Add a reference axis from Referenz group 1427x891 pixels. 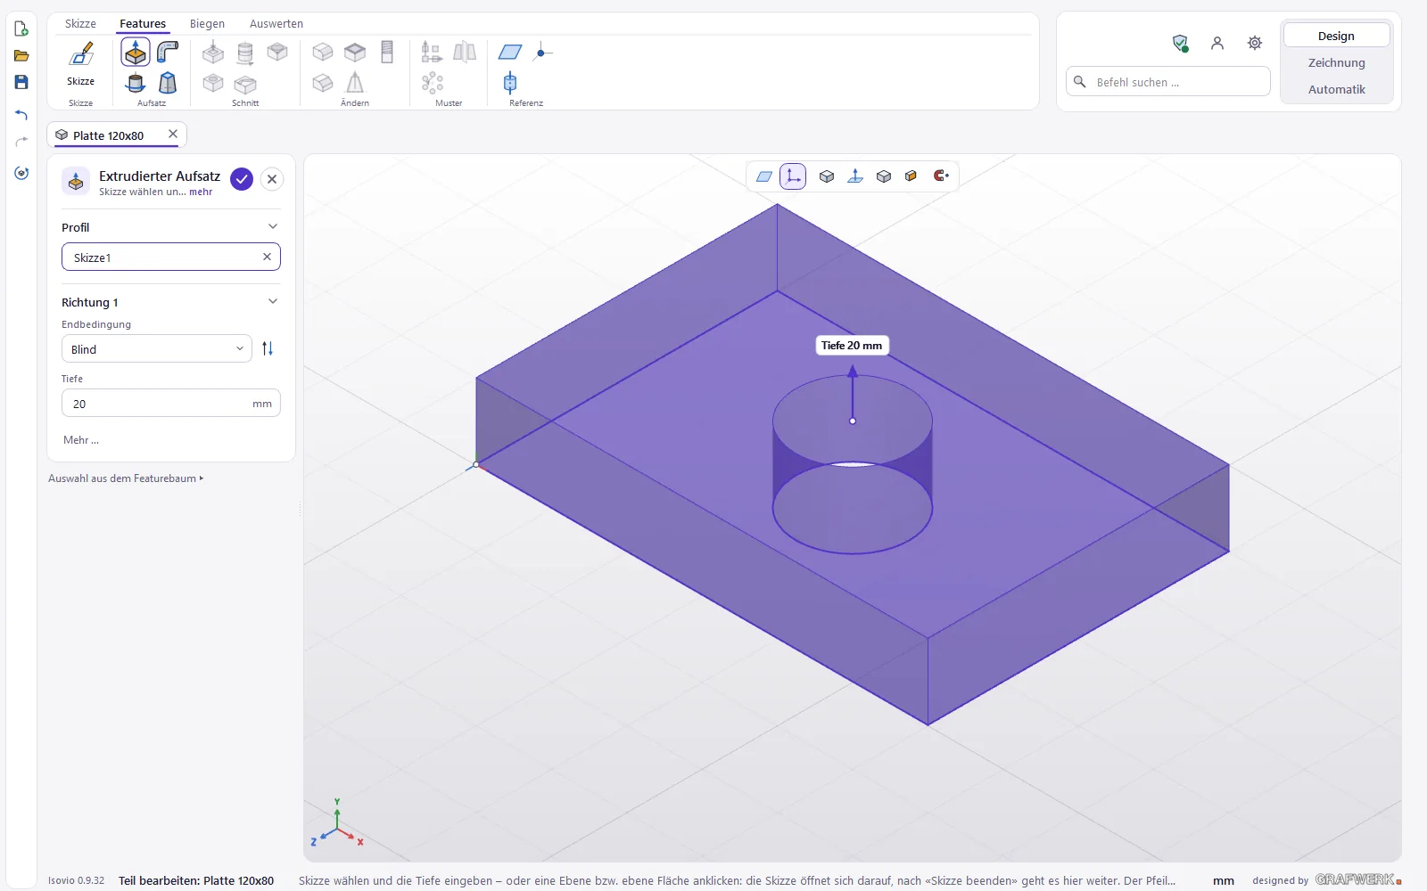pyautogui.click(x=510, y=84)
